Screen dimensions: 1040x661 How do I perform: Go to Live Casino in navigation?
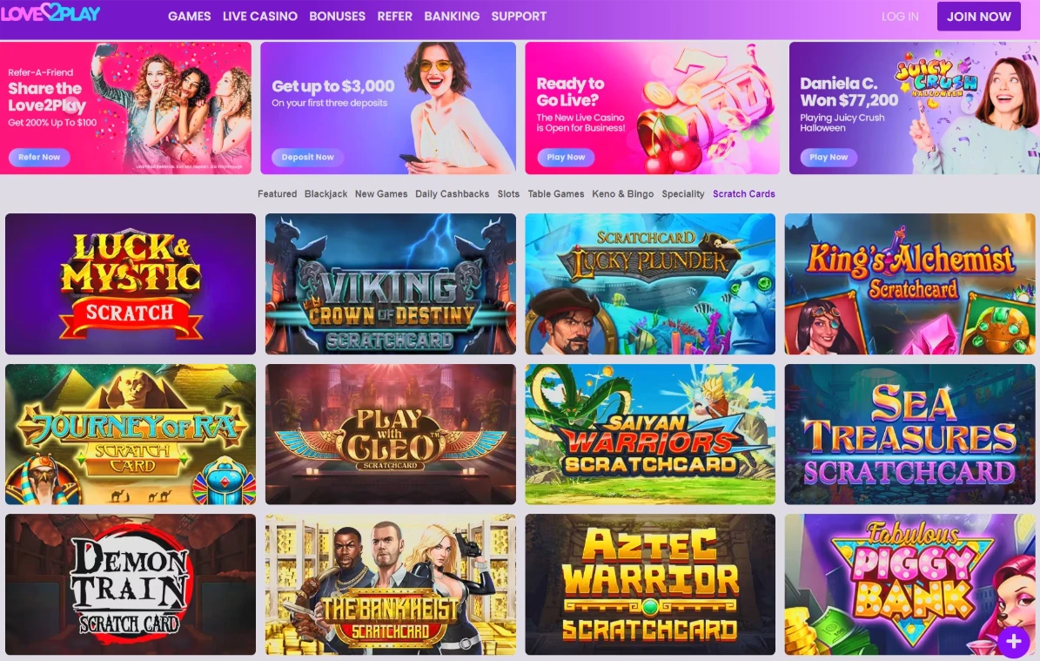[260, 16]
